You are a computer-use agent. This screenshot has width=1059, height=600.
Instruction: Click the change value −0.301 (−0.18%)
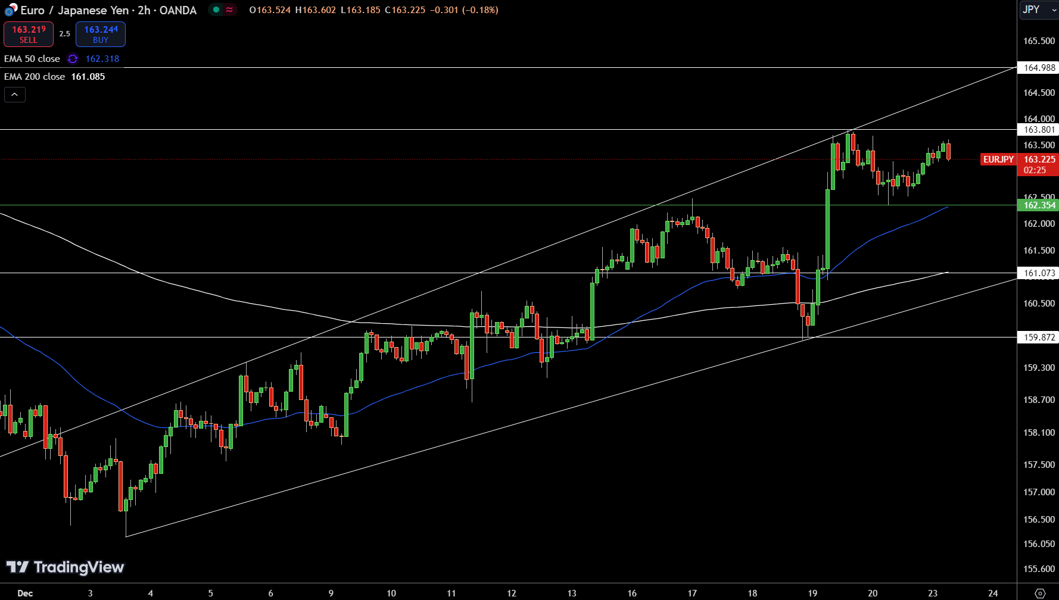point(465,10)
